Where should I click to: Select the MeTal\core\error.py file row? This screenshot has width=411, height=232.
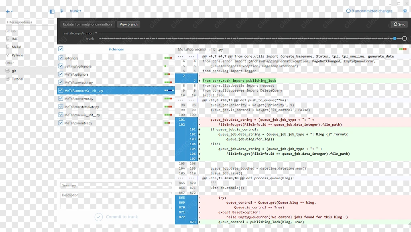tap(116, 98)
